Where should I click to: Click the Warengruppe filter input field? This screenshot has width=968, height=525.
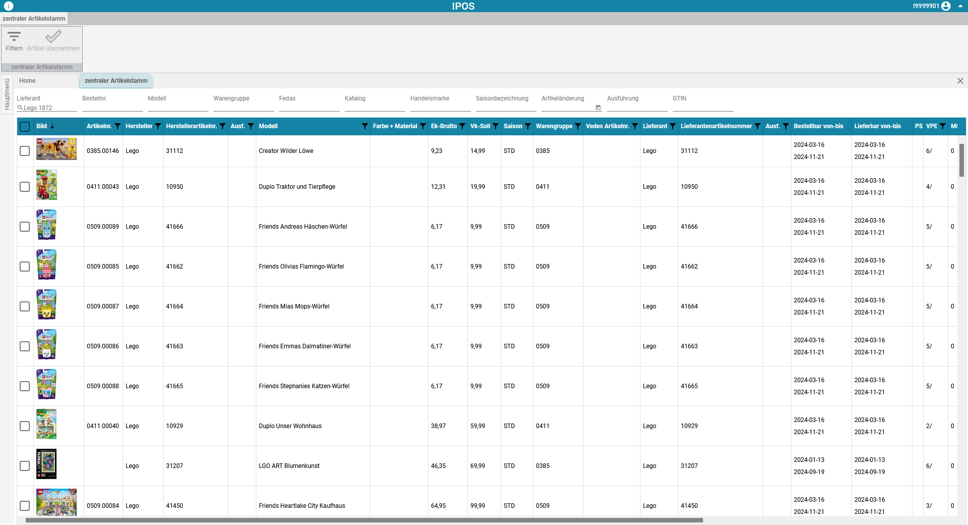[x=243, y=108]
